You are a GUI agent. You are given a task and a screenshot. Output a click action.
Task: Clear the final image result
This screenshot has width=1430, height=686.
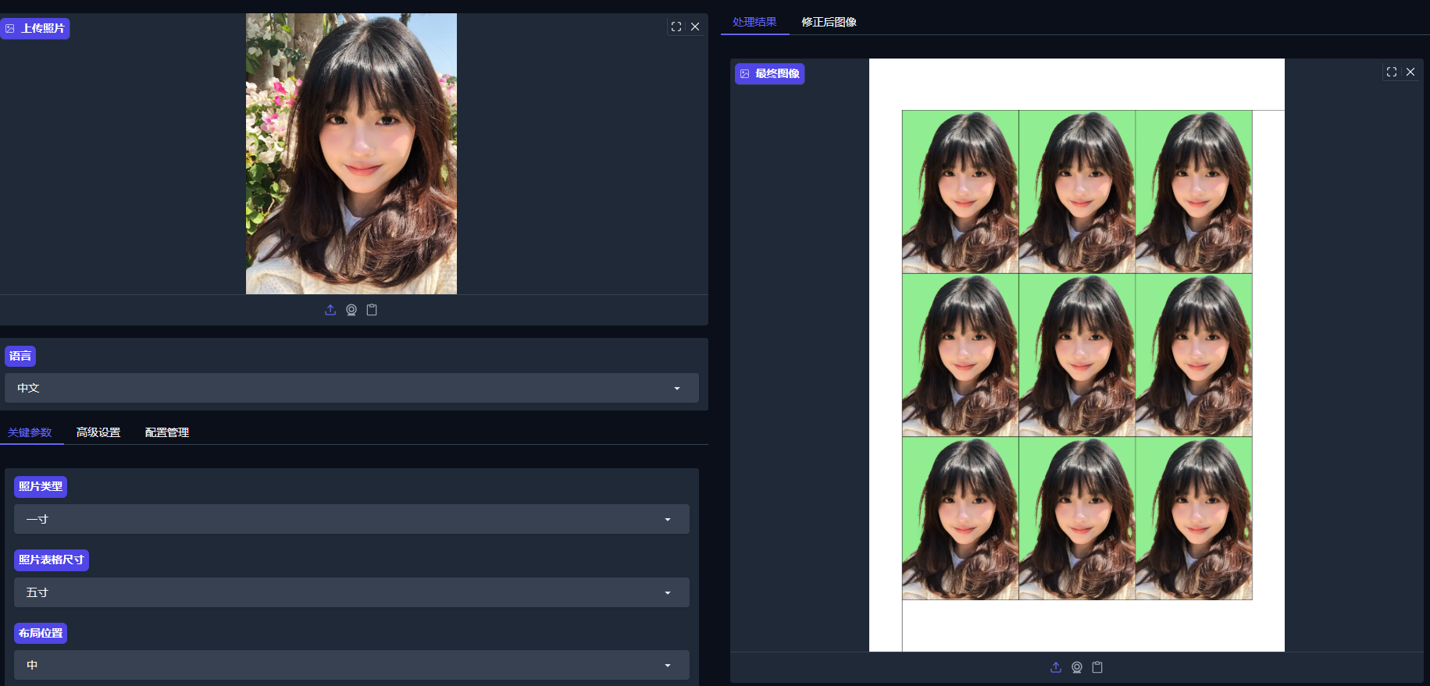(1410, 72)
